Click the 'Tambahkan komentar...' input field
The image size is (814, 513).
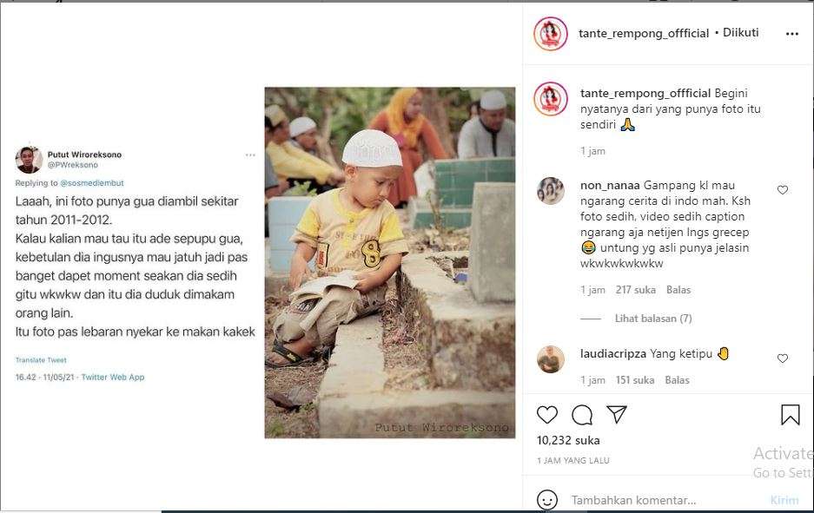(660, 501)
